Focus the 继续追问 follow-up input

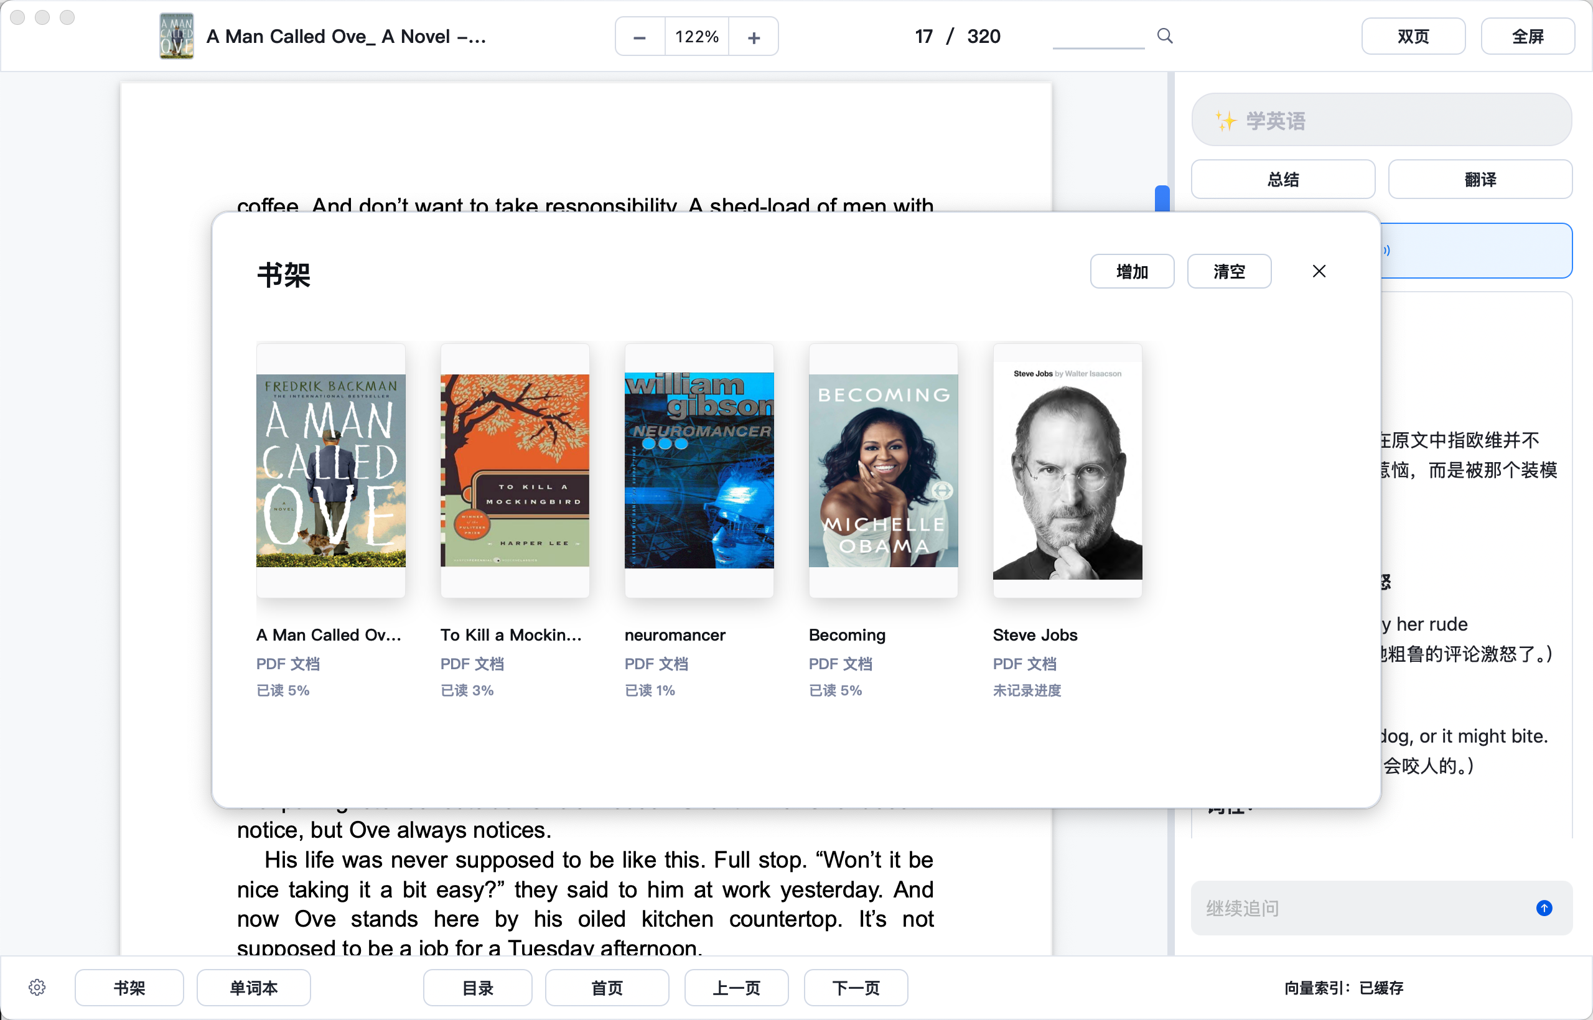point(1381,908)
